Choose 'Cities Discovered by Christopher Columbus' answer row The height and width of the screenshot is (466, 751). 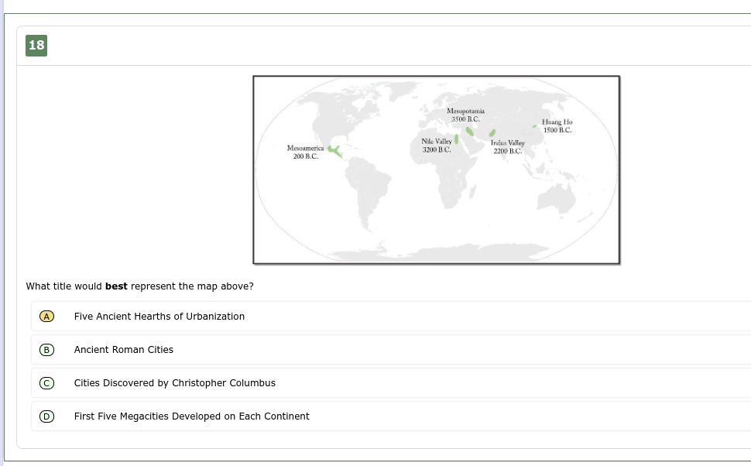pos(174,383)
